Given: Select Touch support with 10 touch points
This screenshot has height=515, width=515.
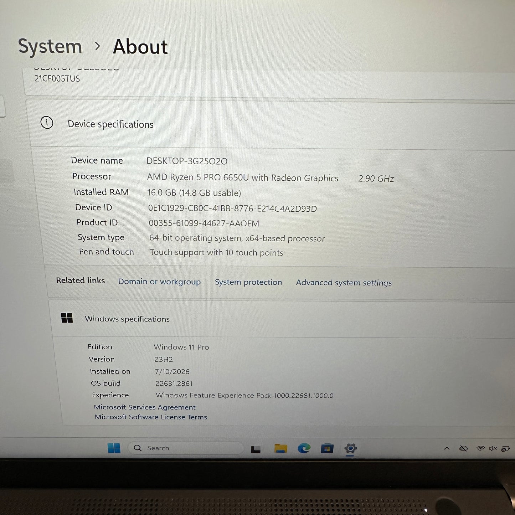Looking at the screenshot, I should [216, 252].
